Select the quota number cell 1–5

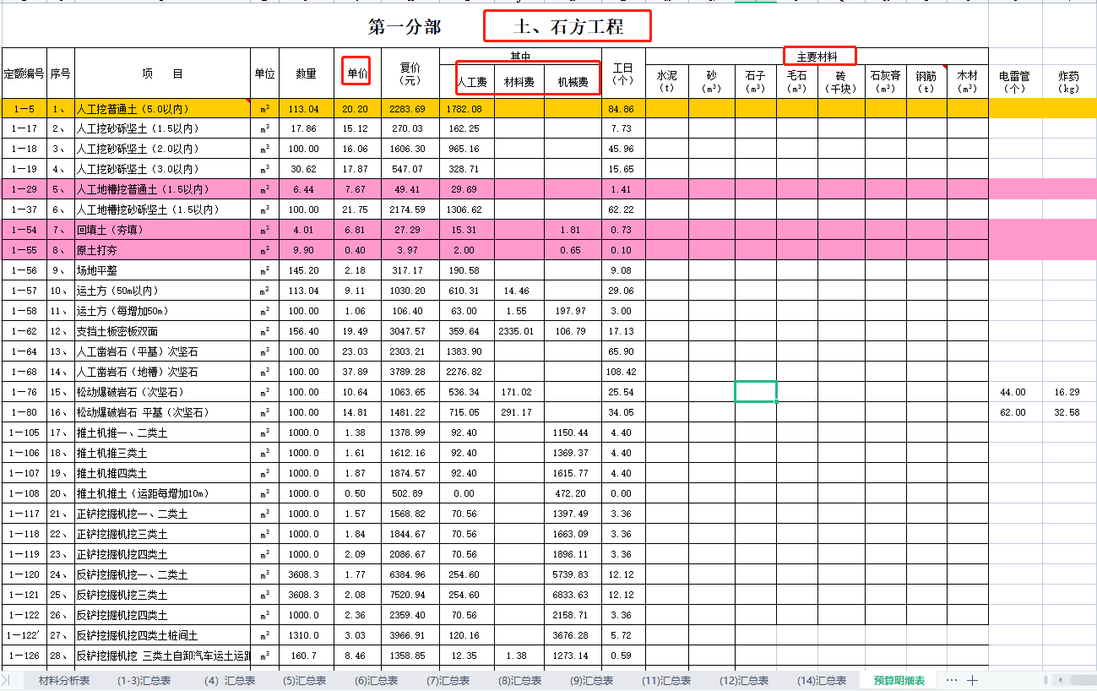coord(24,108)
